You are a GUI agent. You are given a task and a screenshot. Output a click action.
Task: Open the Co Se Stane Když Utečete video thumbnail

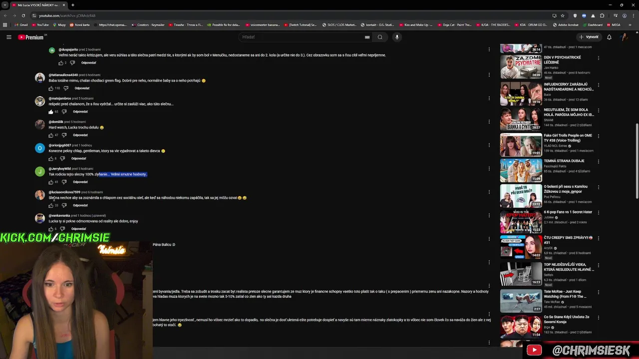[x=521, y=326]
